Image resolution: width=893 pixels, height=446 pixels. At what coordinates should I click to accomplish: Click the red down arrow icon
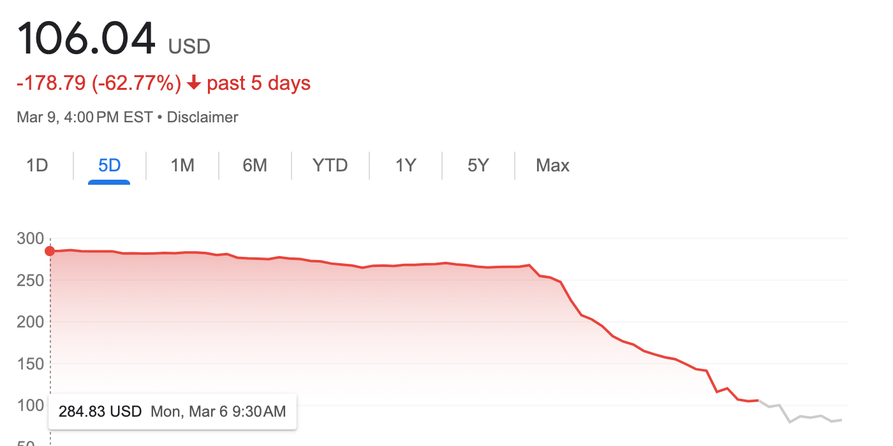pos(194,83)
